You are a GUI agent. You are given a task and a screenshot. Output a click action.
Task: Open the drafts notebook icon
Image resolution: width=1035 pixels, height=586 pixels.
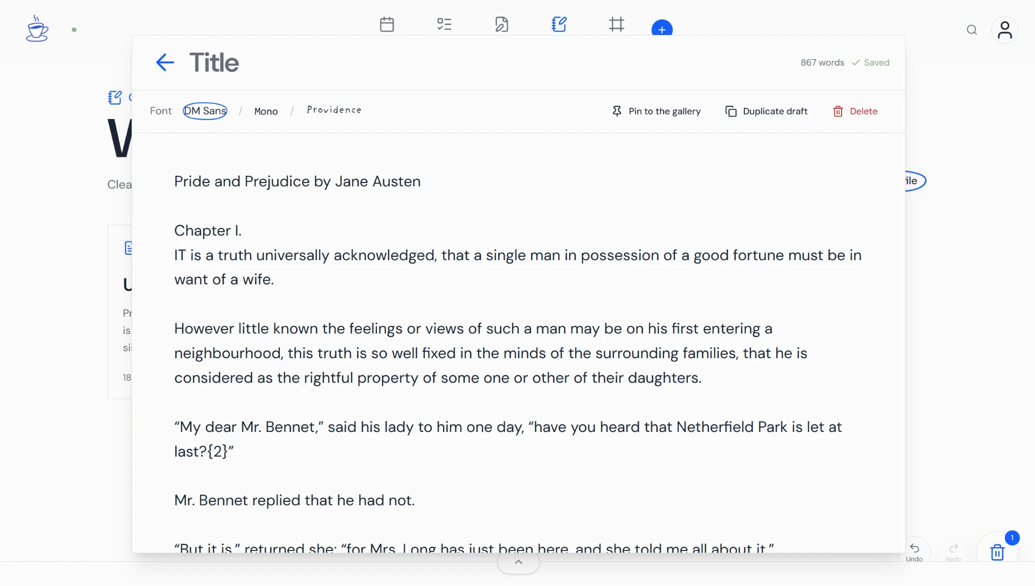559,24
